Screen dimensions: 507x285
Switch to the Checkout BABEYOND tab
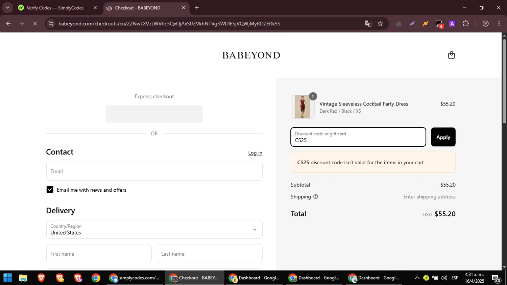coord(146,8)
